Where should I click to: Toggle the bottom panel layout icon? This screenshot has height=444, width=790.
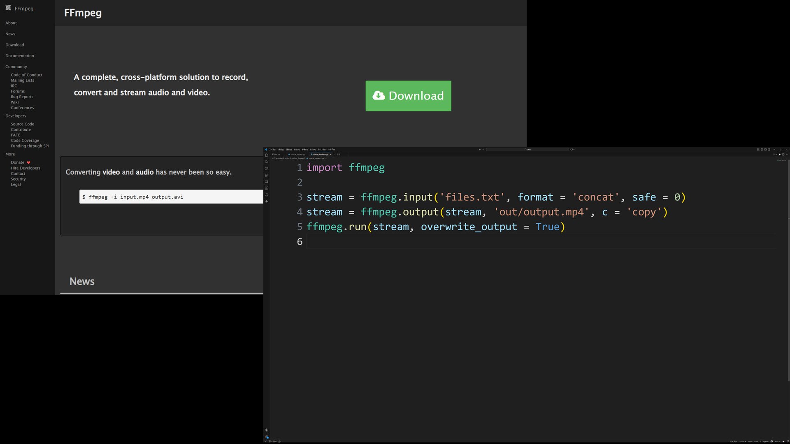[x=765, y=150]
